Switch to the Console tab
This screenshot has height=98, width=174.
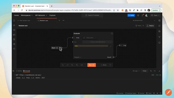(x=27, y=71)
